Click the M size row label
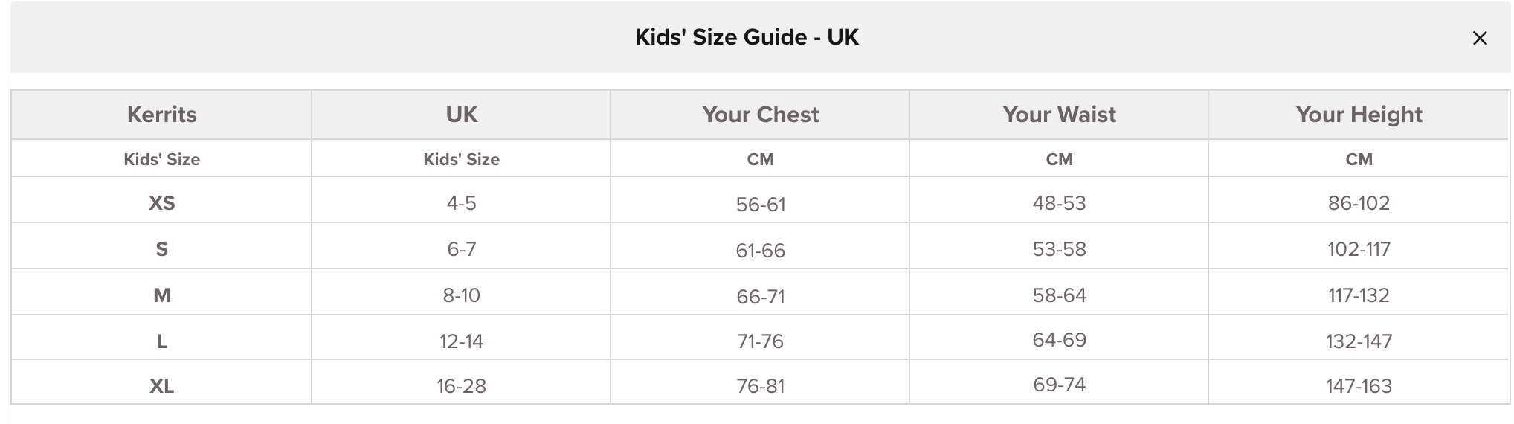The image size is (1514, 424). [161, 295]
